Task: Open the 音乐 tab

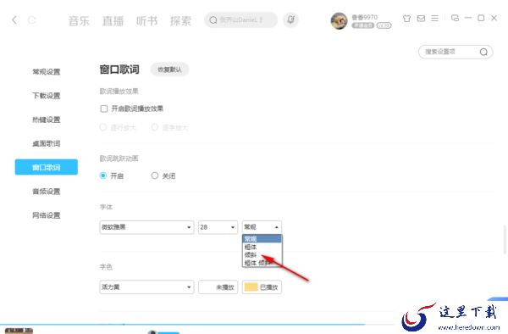Action: tap(79, 21)
